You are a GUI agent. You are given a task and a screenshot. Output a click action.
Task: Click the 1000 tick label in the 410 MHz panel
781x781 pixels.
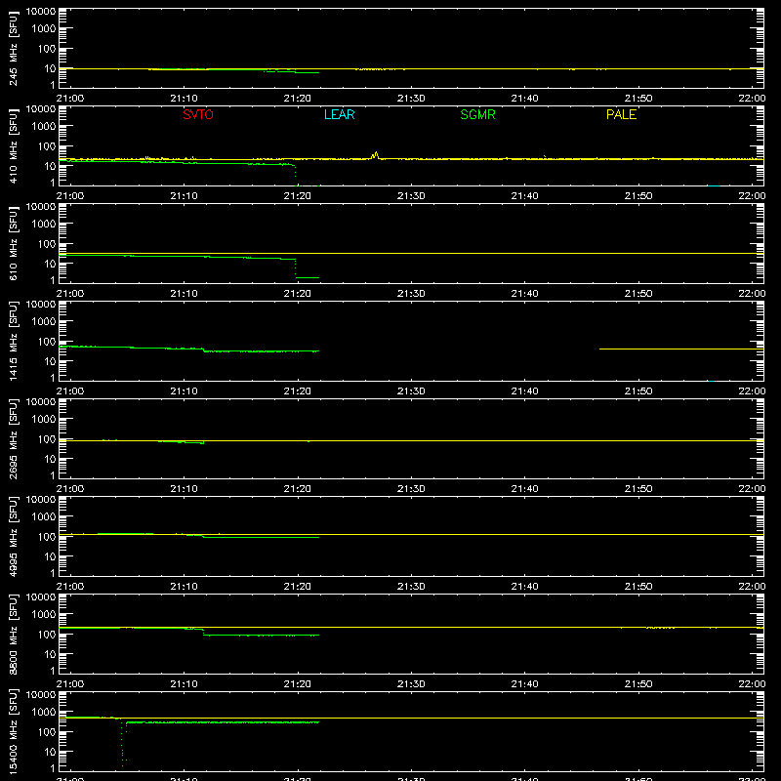pyautogui.click(x=44, y=127)
